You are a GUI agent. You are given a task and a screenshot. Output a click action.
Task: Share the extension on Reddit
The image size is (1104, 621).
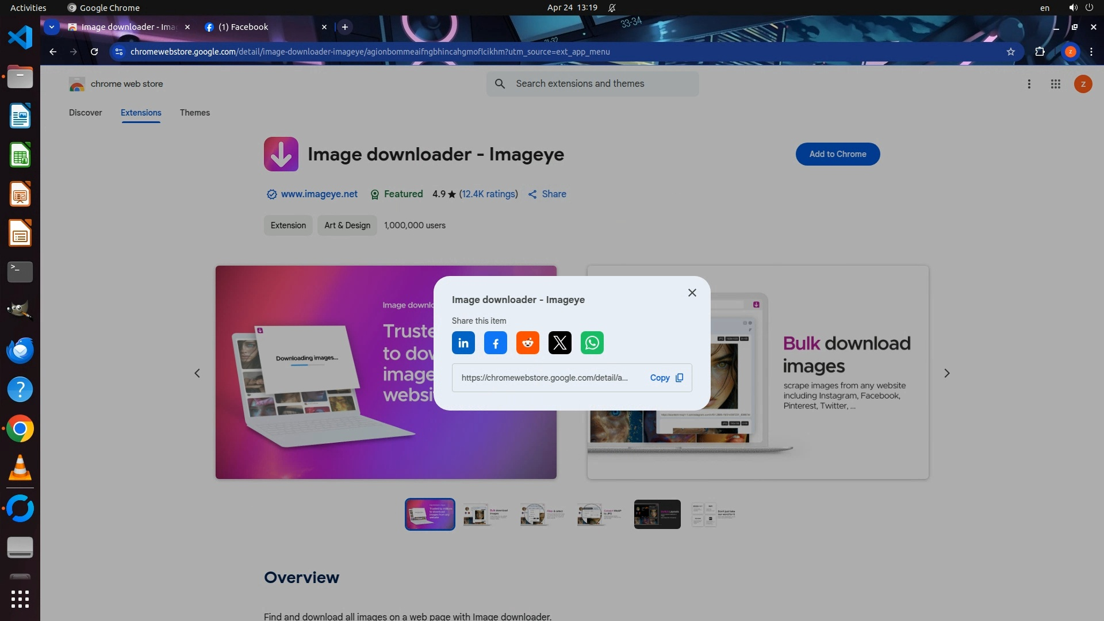click(527, 343)
